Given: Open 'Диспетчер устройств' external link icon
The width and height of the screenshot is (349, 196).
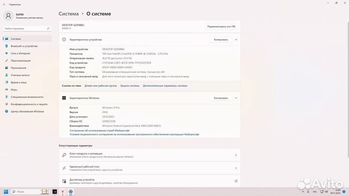Looking at the screenshot, I should [x=236, y=181].
